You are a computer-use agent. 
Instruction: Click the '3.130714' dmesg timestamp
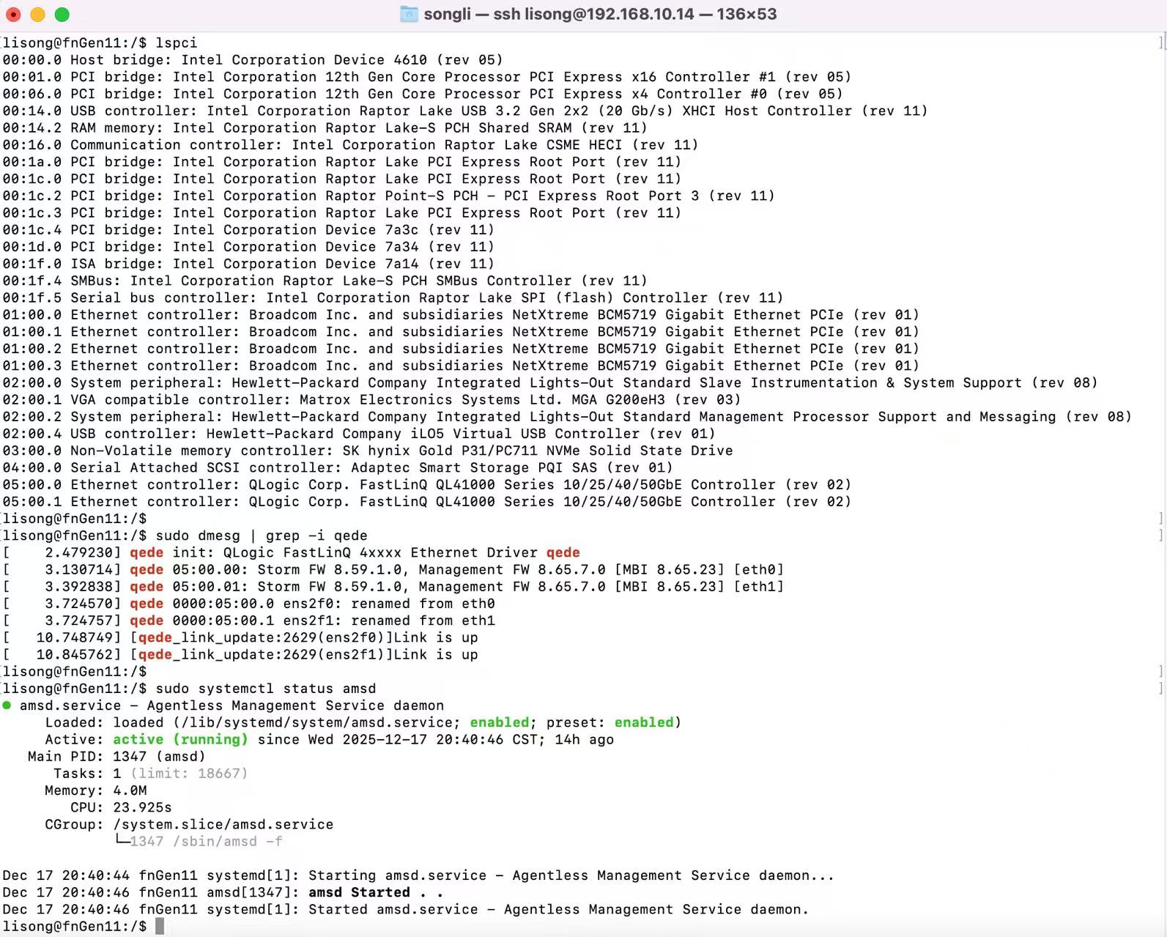tap(79, 570)
